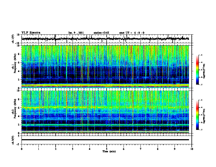Click the "Time (min)" axis title
This screenshot has width=216, height=167.
(x=109, y=151)
